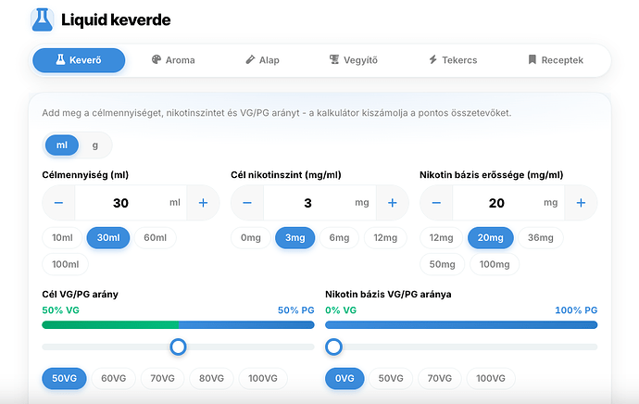Select the 6mg nicotine preset
639x404 pixels.
pos(339,237)
